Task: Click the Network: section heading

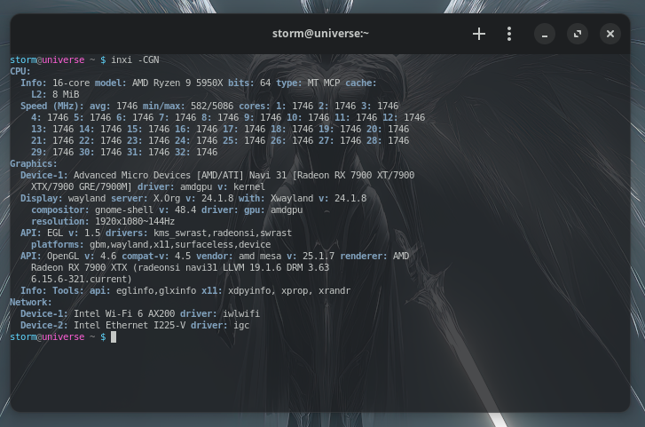Action: (31, 303)
